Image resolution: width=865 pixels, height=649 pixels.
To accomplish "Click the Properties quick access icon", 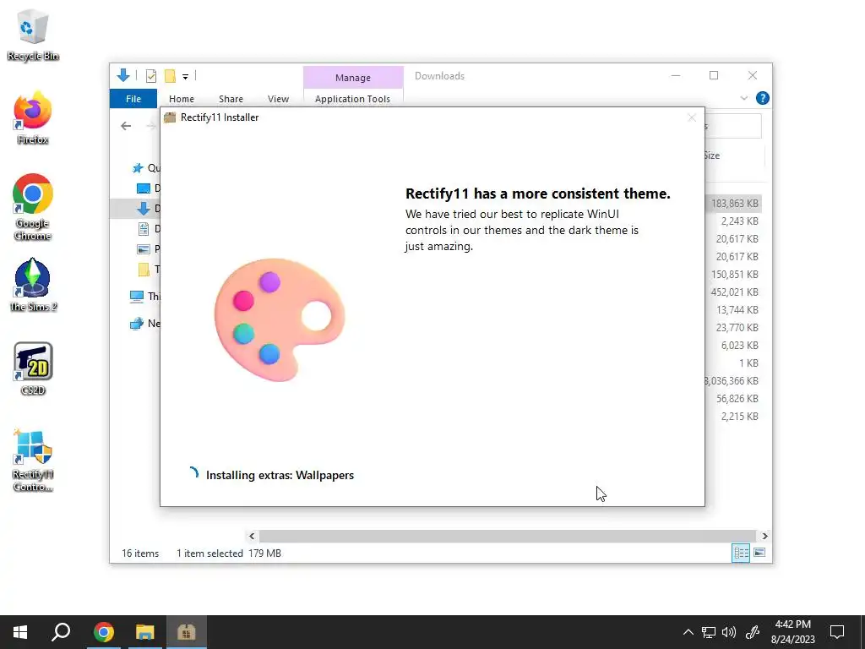I will (150, 75).
